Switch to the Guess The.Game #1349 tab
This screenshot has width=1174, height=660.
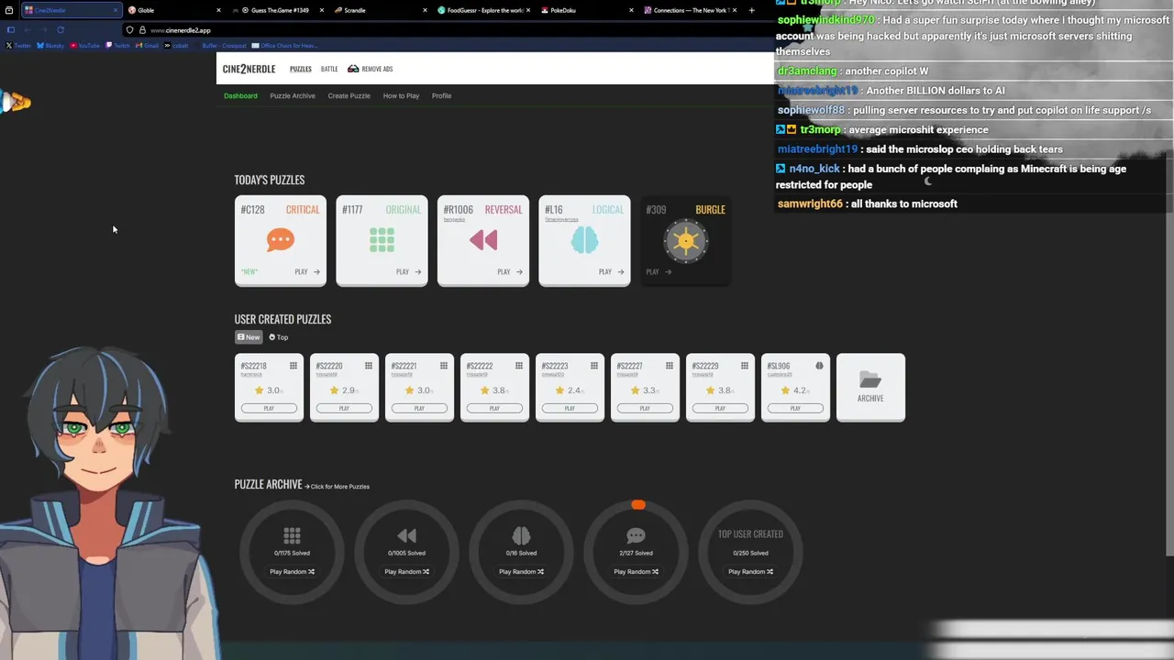coord(279,10)
